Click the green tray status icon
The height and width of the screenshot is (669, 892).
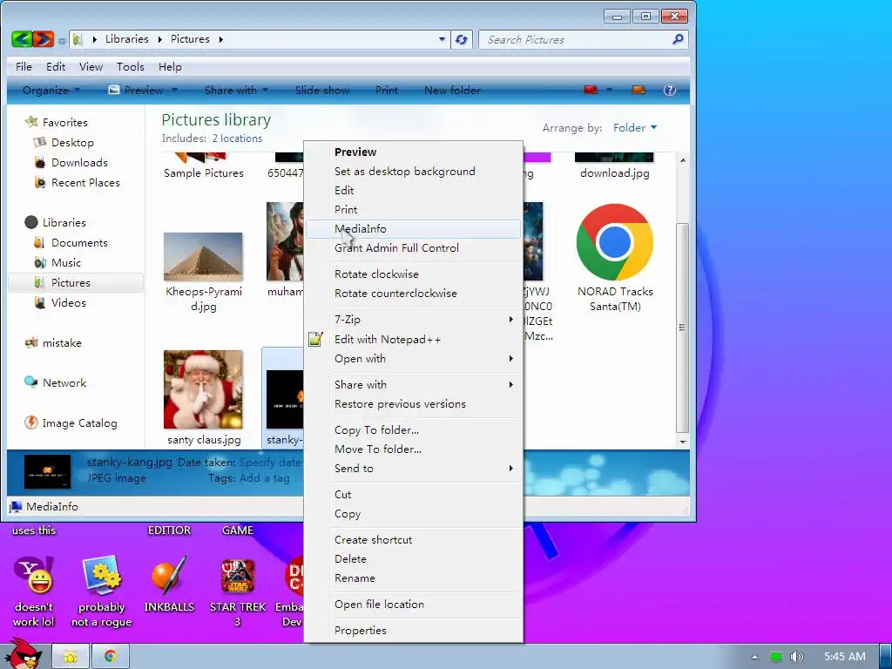click(x=776, y=657)
